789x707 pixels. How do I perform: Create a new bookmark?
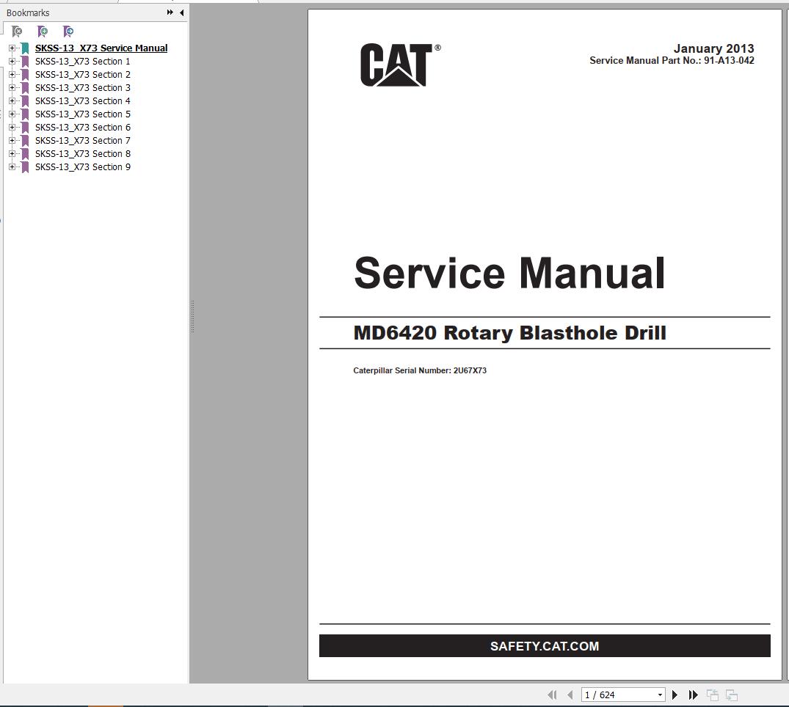point(42,32)
